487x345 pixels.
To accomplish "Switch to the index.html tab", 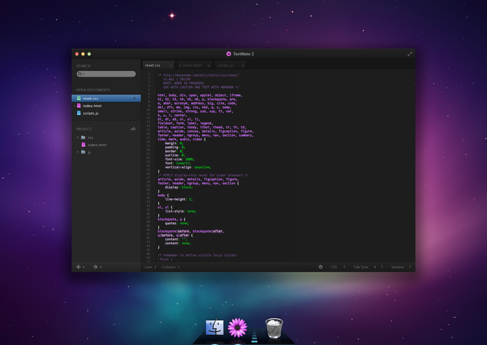I will 194,65.
